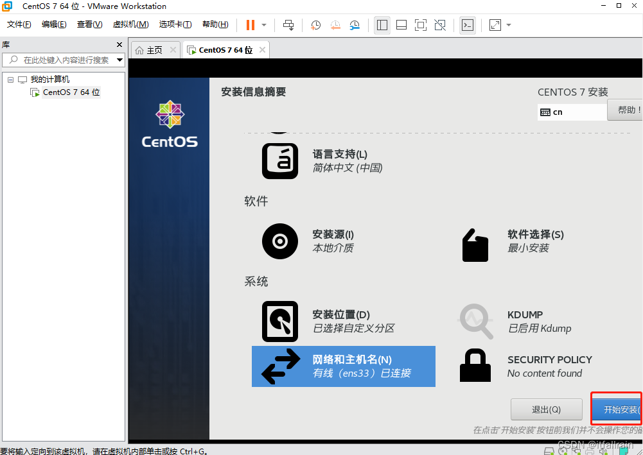
Task: Close the 主页 tab
Action: tap(173, 50)
